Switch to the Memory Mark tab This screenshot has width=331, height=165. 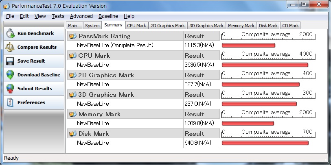[x=241, y=26]
